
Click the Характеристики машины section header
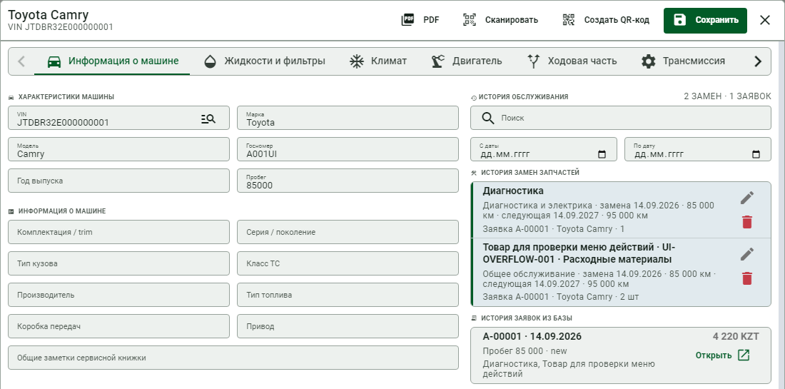(x=66, y=97)
